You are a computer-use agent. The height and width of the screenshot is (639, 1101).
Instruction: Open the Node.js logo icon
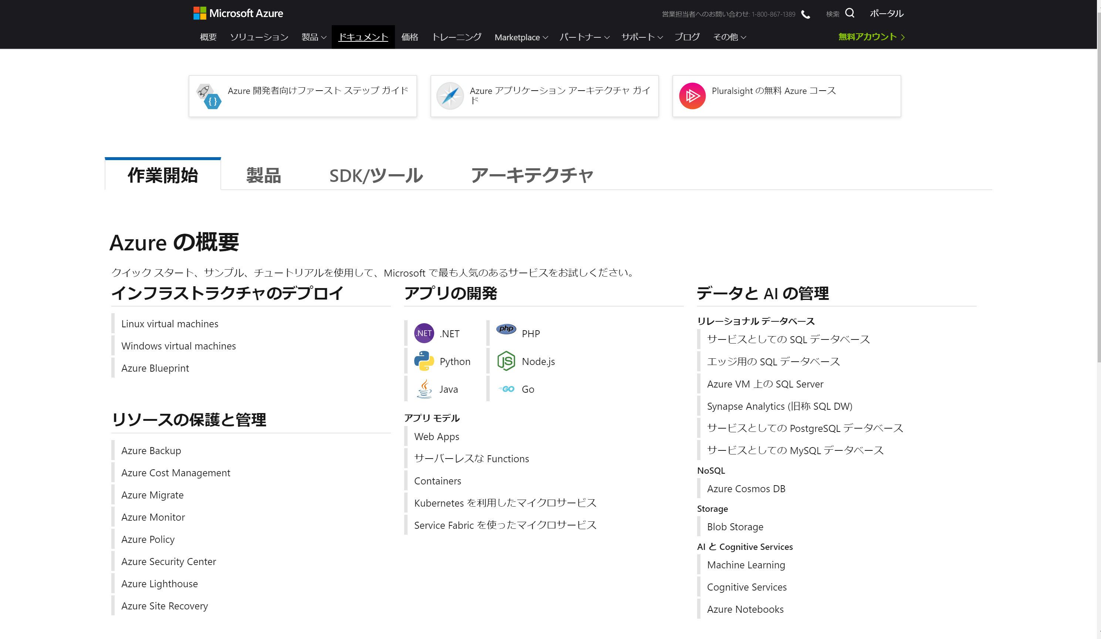[x=506, y=361]
